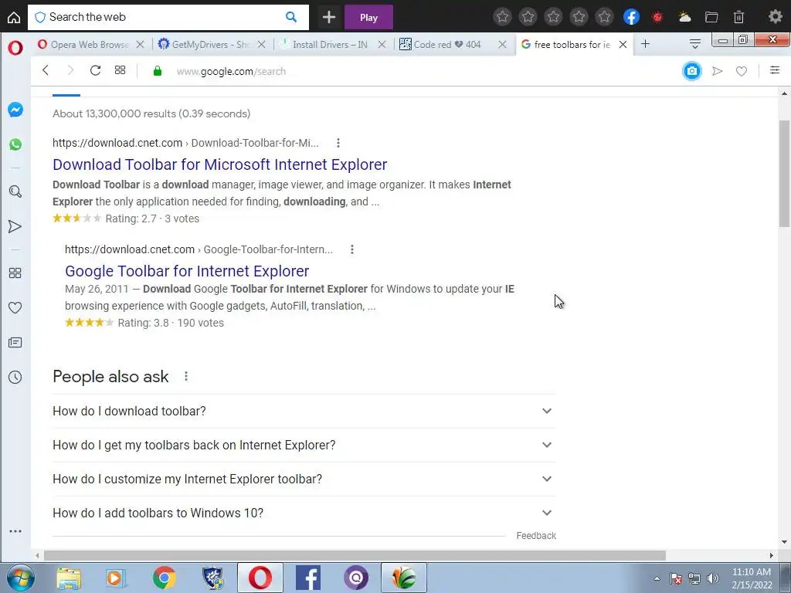Add page to bookmarks with the address bar heart icon

741,71
